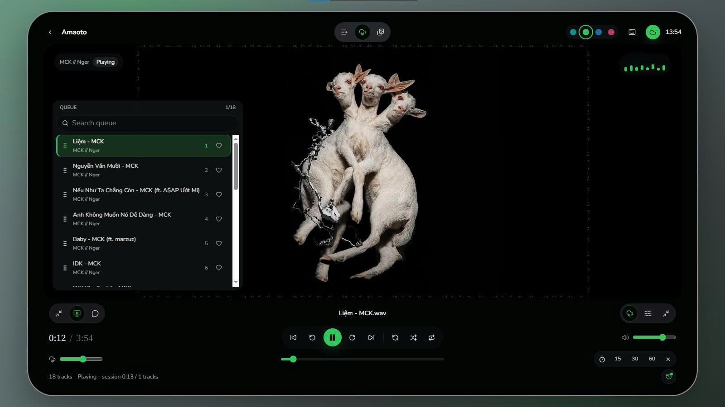This screenshot has width=725, height=407.
Task: Go back using the arrow beside Amaoto
Action: [50, 32]
